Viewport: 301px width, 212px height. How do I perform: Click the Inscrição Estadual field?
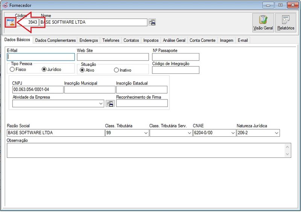(141, 90)
